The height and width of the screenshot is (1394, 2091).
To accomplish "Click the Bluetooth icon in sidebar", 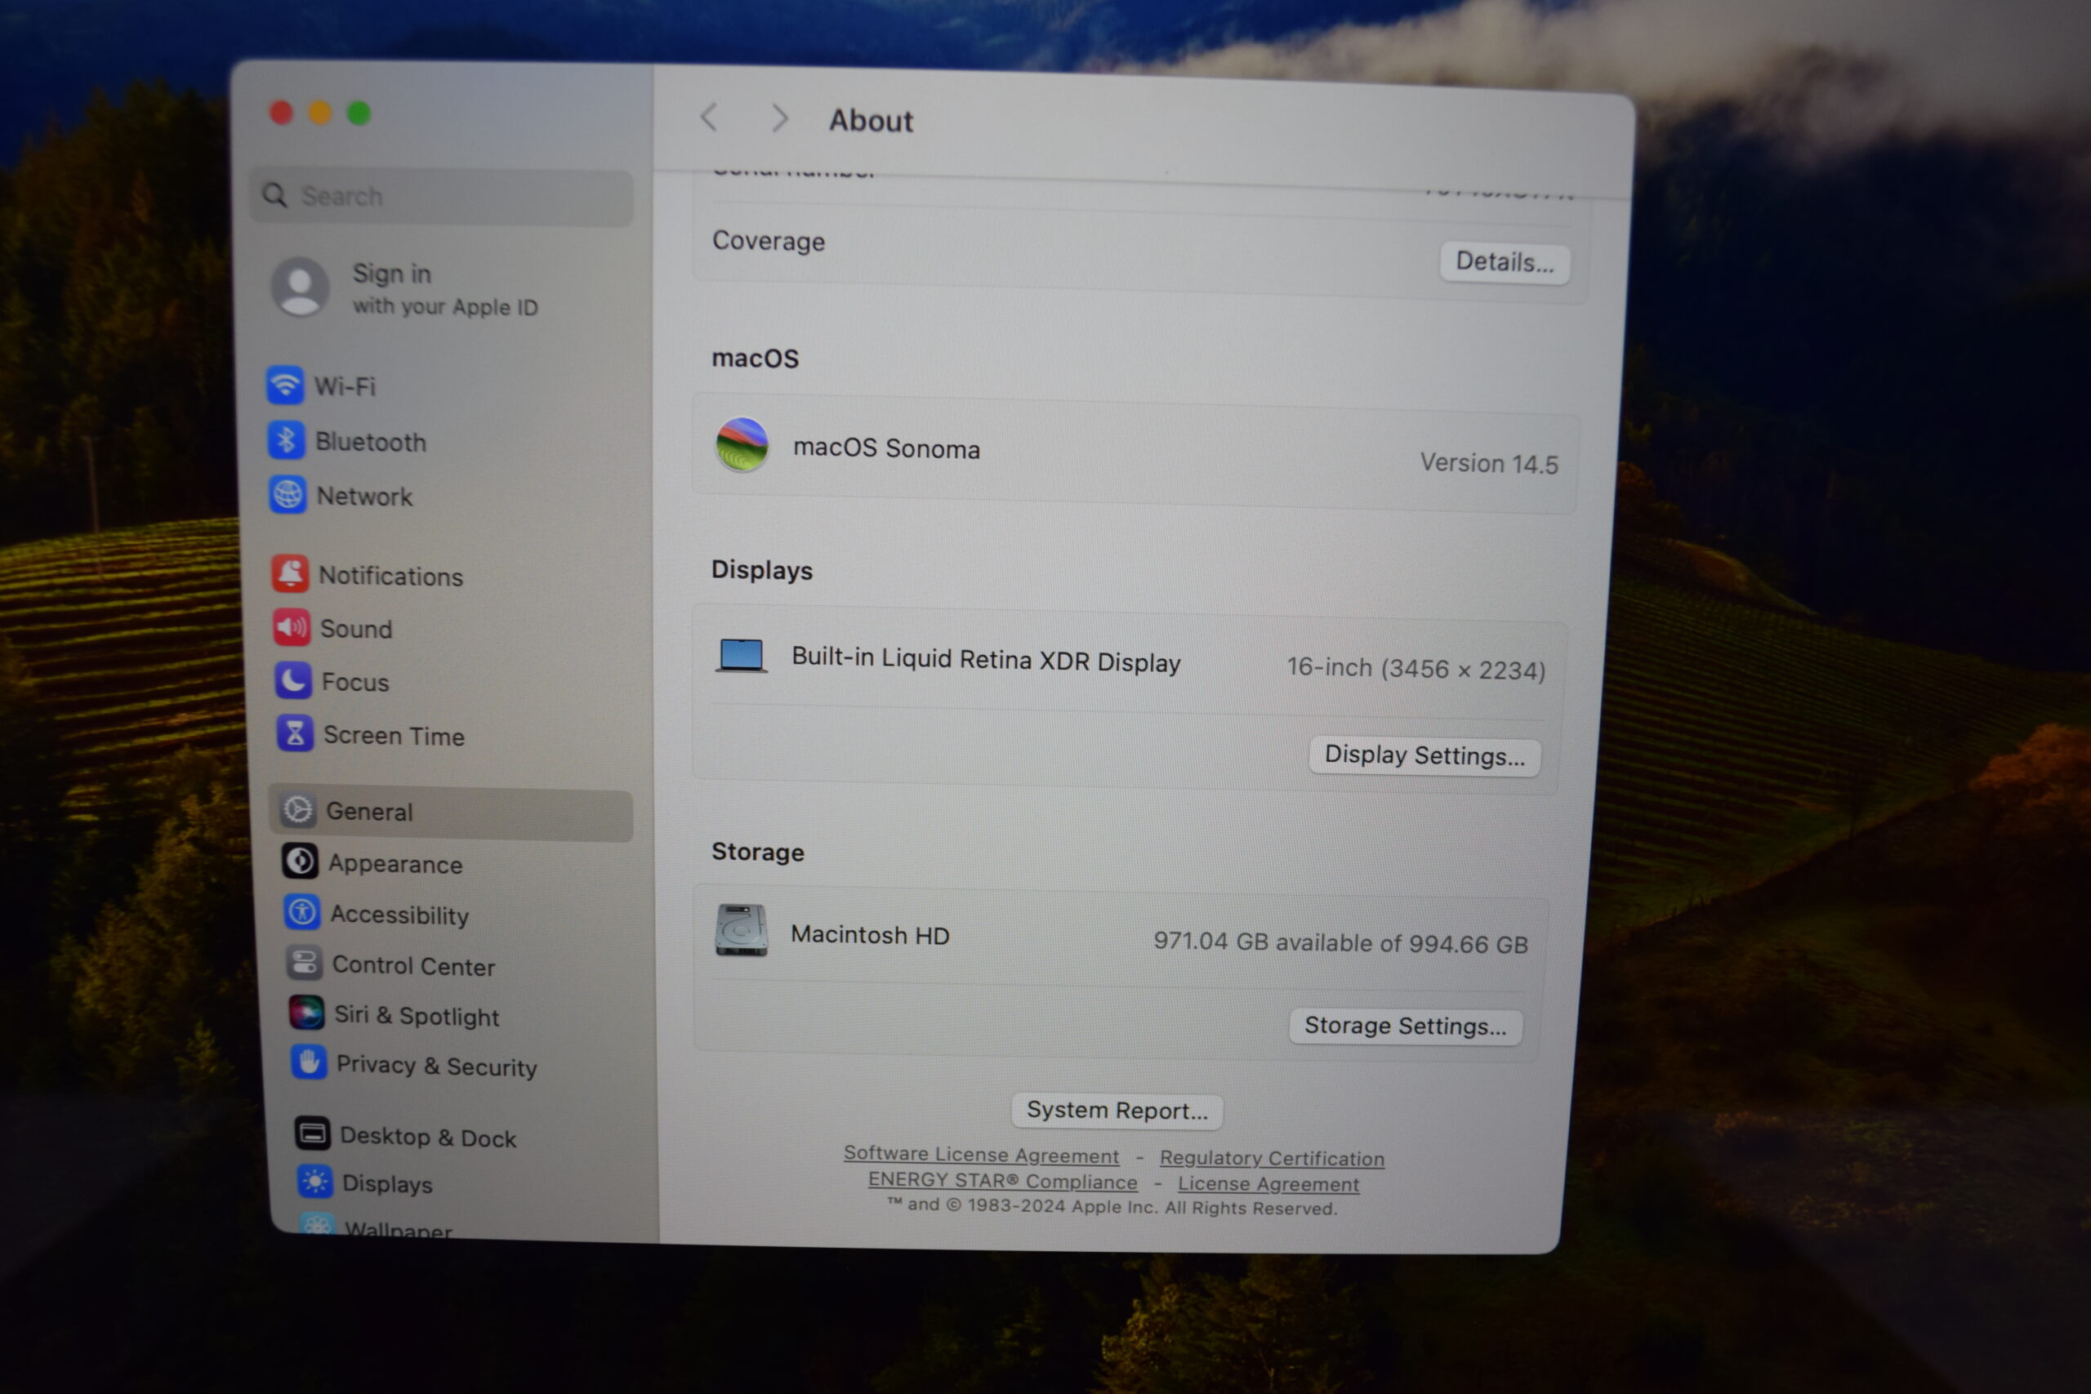I will point(286,440).
